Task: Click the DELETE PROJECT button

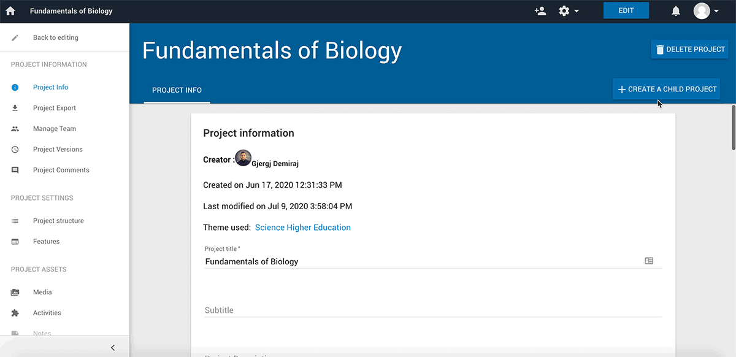Action: (x=689, y=50)
